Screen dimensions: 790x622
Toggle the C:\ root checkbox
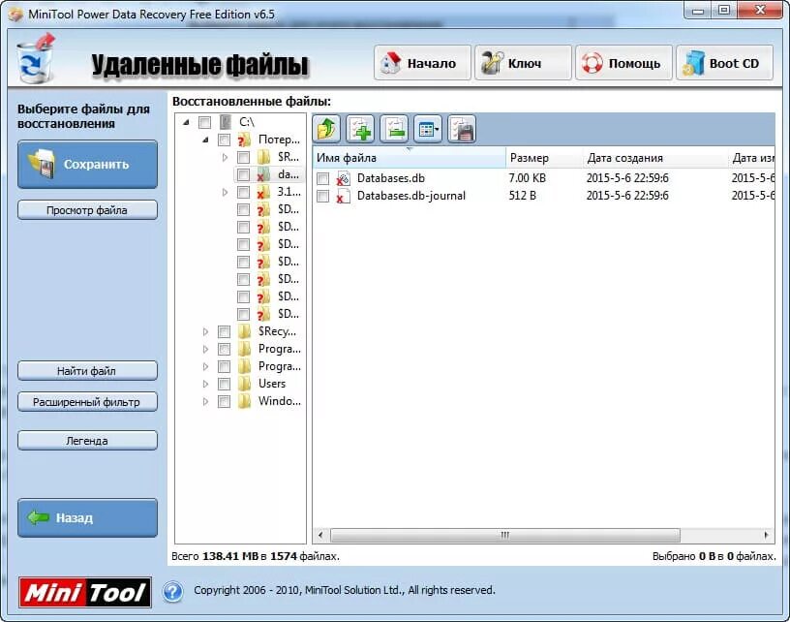click(204, 122)
